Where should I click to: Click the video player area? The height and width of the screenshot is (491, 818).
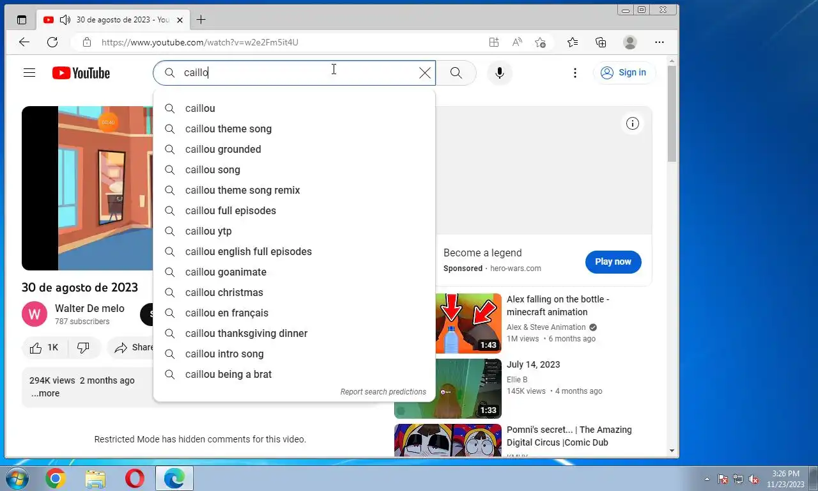pos(88,188)
